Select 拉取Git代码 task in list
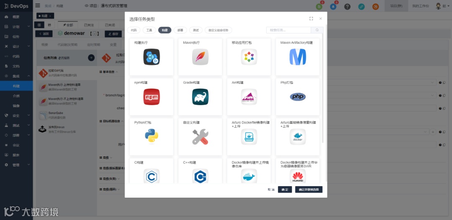Image resolution: width=452 pixels, height=220 pixels. (x=67, y=73)
